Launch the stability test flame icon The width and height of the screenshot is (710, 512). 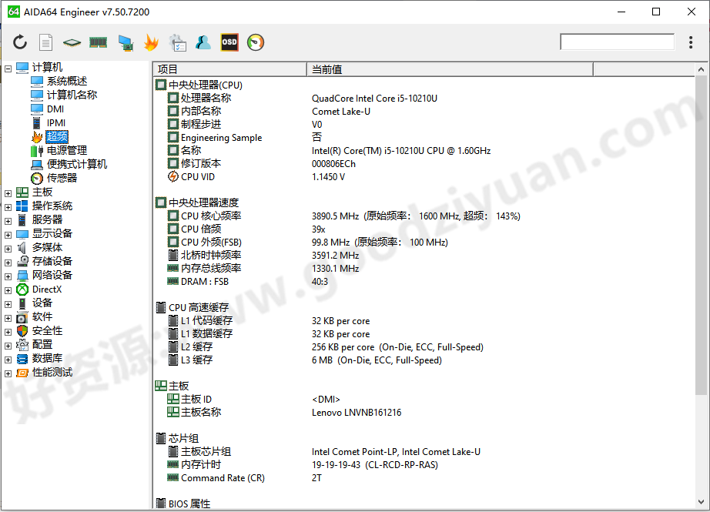[x=151, y=42]
